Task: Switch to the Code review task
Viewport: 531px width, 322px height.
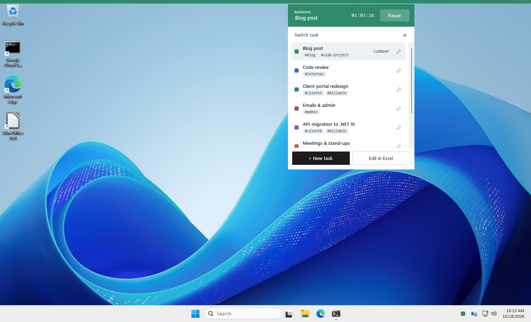Action: (x=348, y=70)
